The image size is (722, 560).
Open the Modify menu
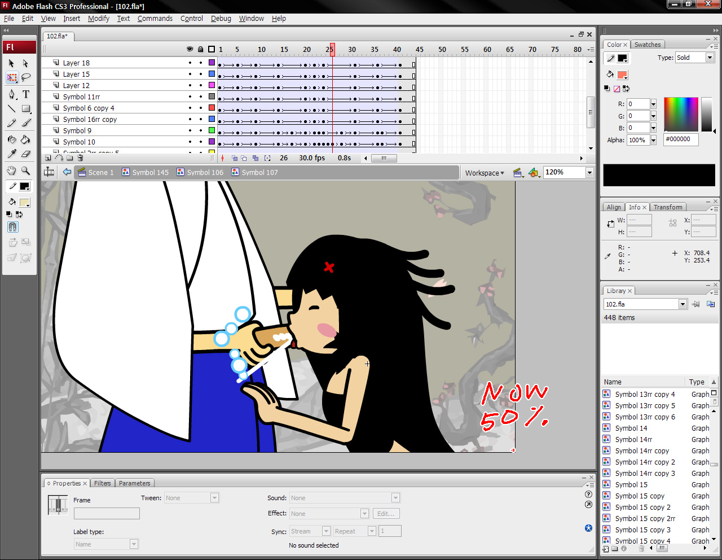pyautogui.click(x=99, y=19)
